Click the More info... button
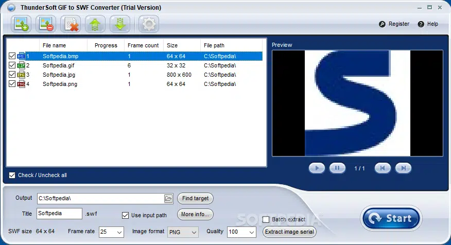Viewport: 451px width, 245px height. pyautogui.click(x=195, y=215)
